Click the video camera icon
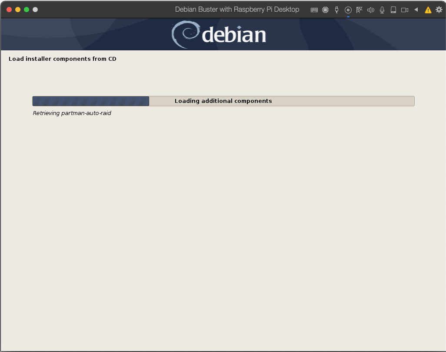Viewport: 446px width, 352px height. [404, 10]
